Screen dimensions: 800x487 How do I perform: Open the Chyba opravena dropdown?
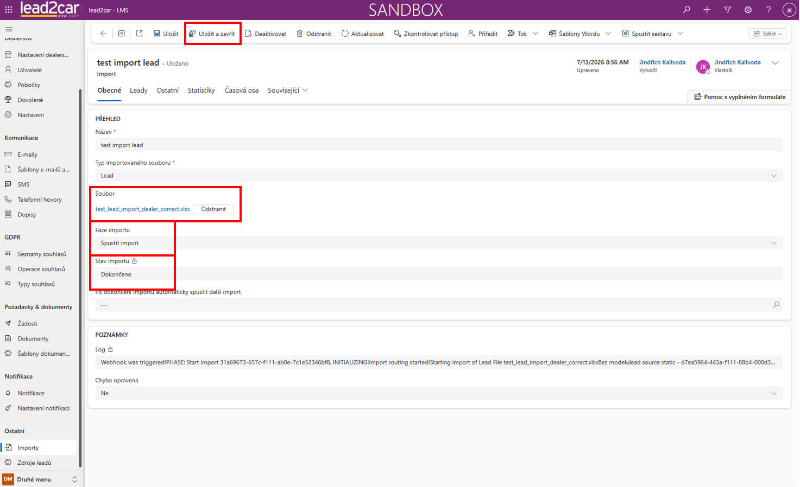[x=439, y=393]
